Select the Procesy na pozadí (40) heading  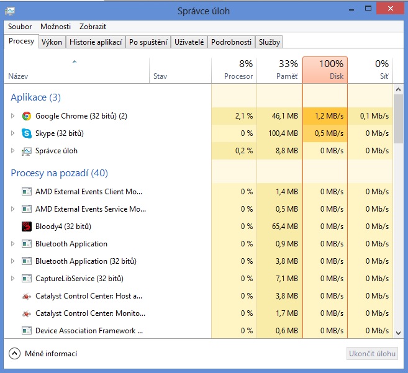click(60, 173)
